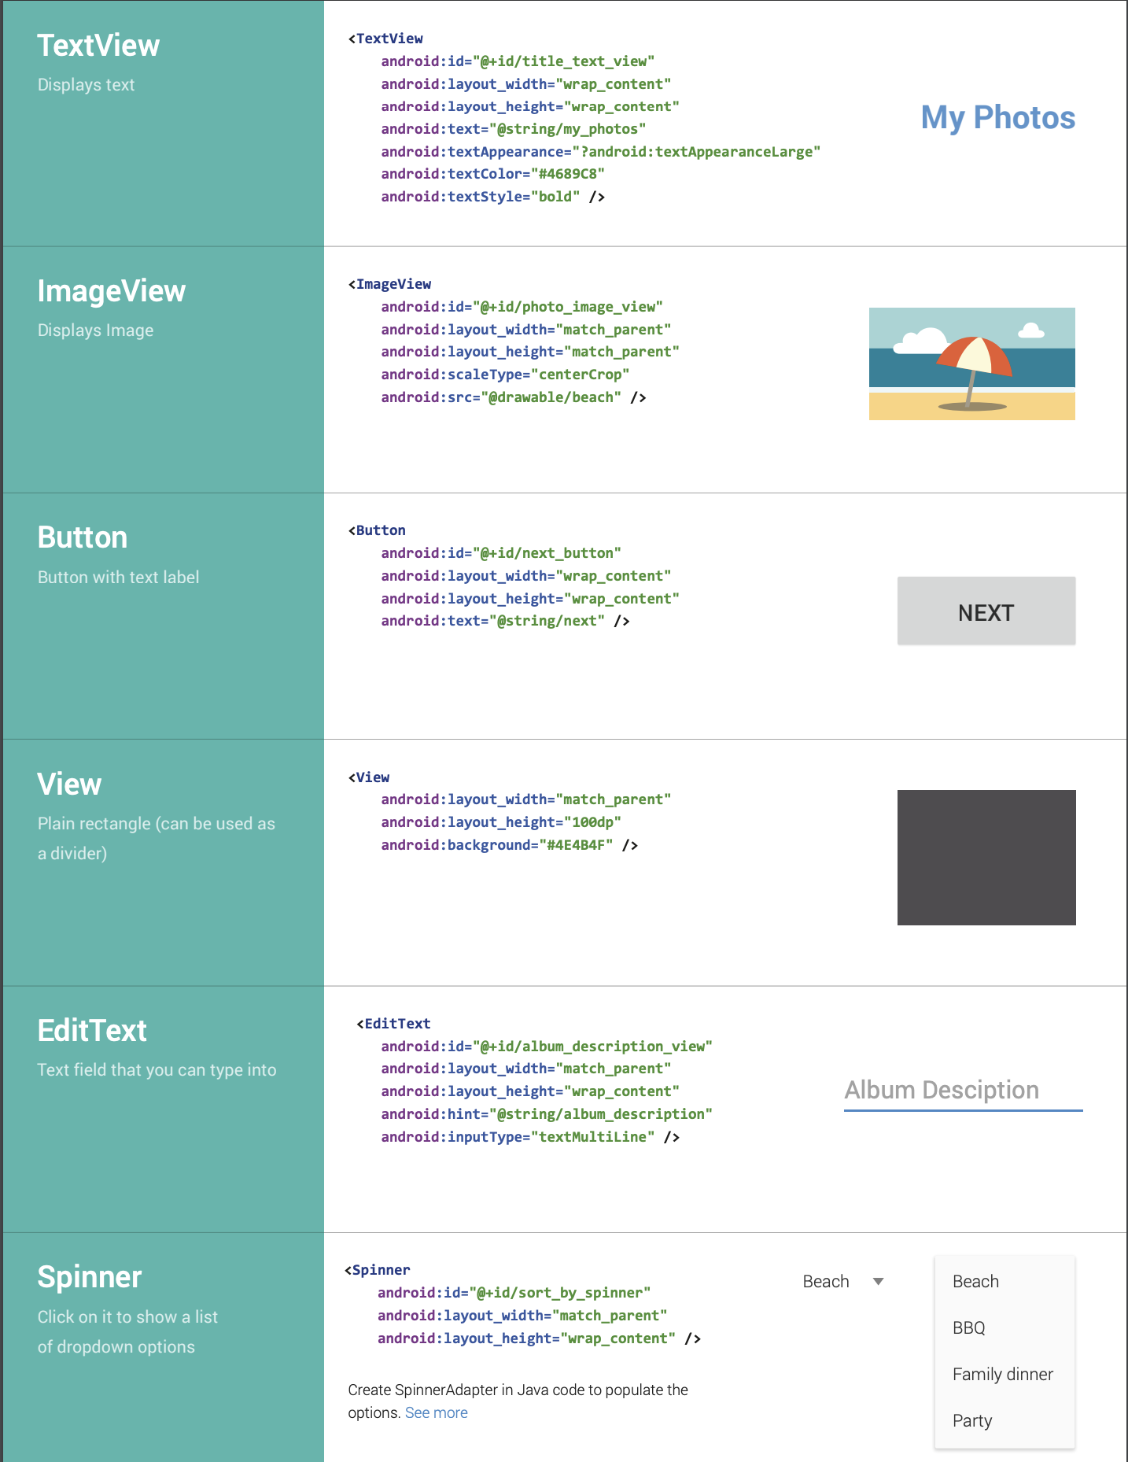1128x1462 pixels.
Task: Click the View heading in sidebar
Action: click(x=69, y=785)
